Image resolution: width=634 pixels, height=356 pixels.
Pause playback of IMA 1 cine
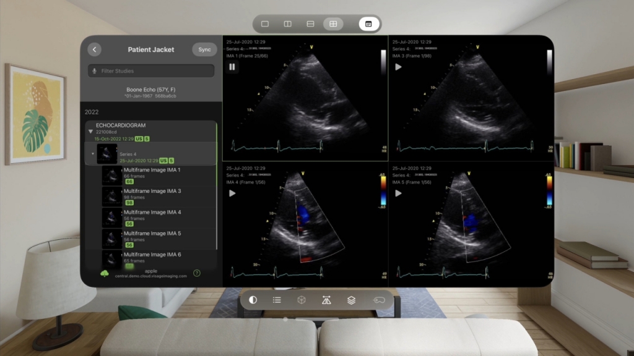232,67
